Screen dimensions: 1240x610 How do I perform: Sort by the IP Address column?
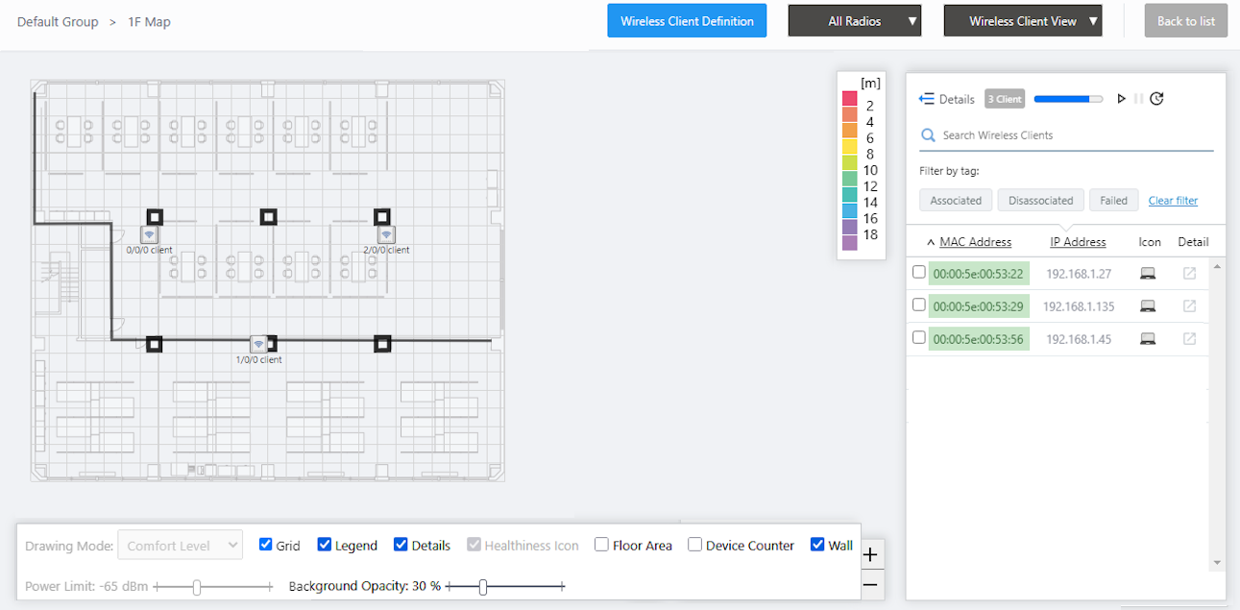coord(1078,242)
